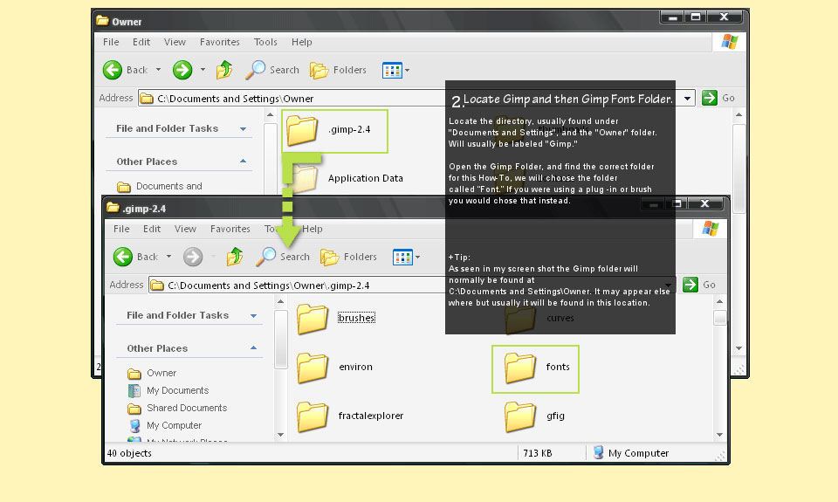Open File menu in Owner window
This screenshot has height=502, width=838.
coord(111,42)
